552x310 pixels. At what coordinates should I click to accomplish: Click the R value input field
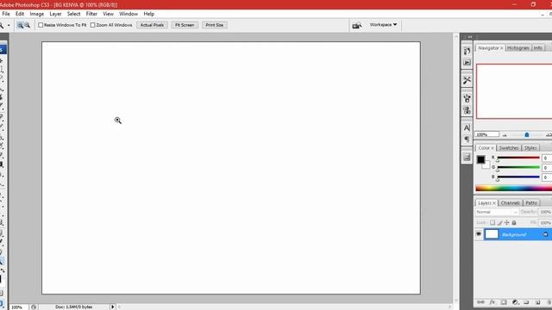(547, 158)
